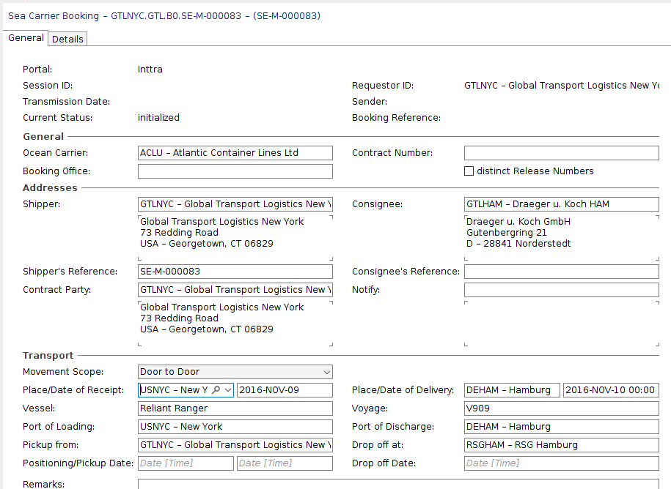The height and width of the screenshot is (489, 671).
Task: Click the Voyage field showing V909
Action: [x=561, y=408]
